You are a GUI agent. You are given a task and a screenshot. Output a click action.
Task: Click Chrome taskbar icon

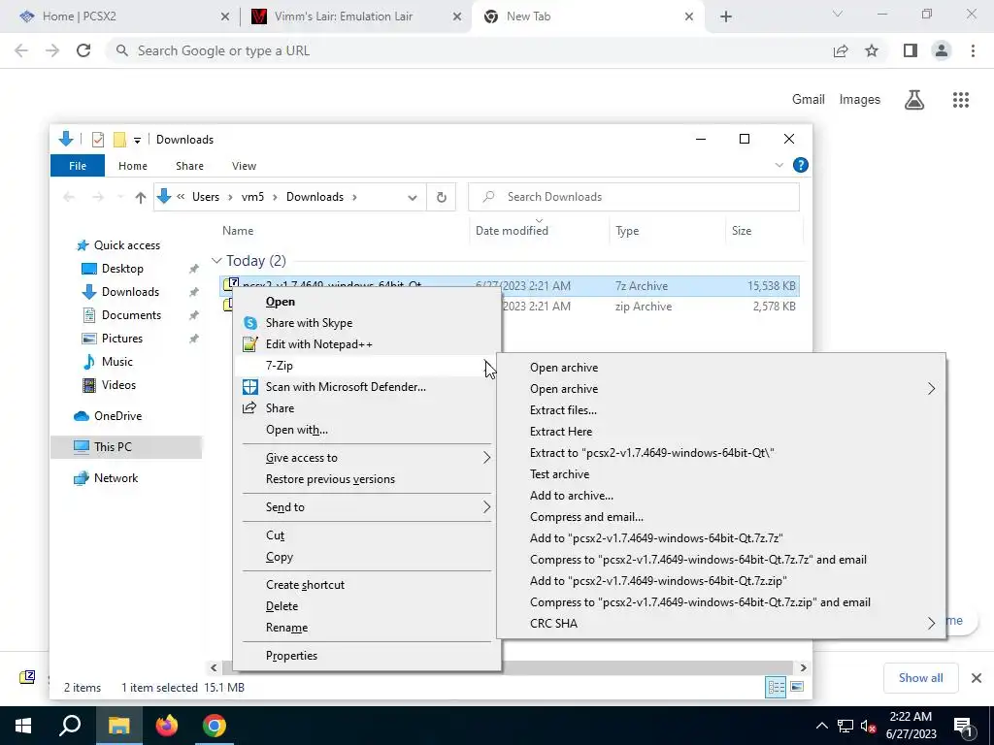pos(215,726)
